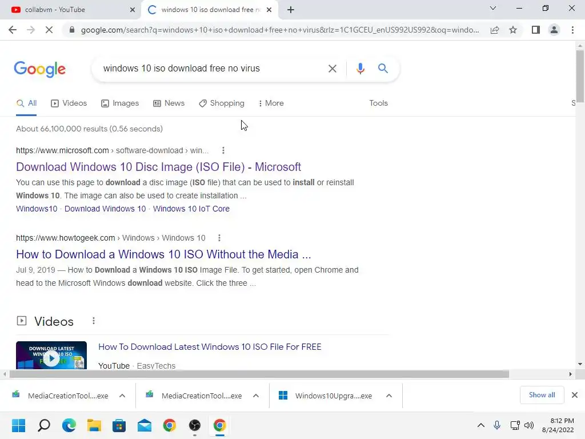Expand options for Windows10Upgrade download
Viewport: 585px width, 439px height.
coord(388,396)
